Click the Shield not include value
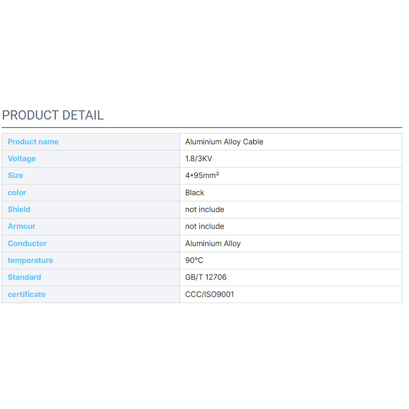 [x=204, y=209]
